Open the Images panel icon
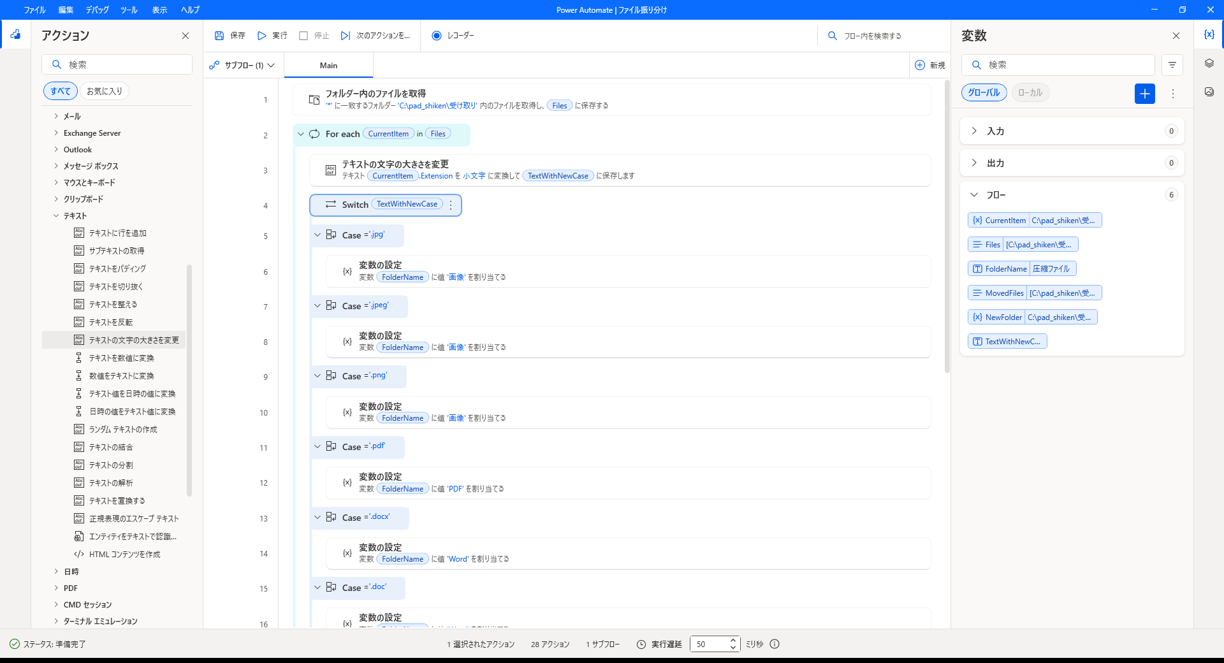The image size is (1224, 663). (x=1209, y=92)
